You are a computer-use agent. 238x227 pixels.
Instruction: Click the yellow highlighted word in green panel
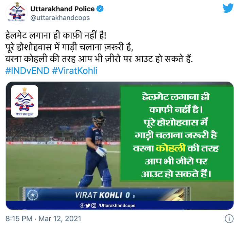(171, 148)
